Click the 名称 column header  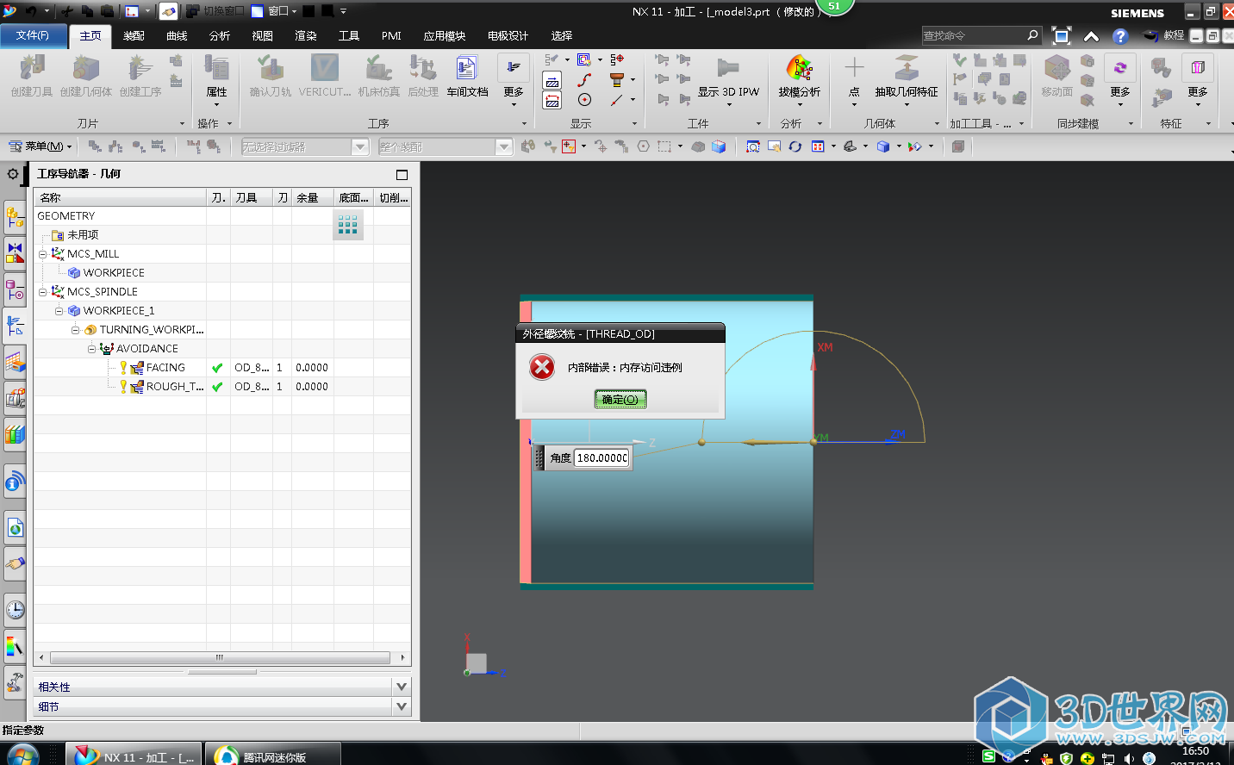click(121, 197)
